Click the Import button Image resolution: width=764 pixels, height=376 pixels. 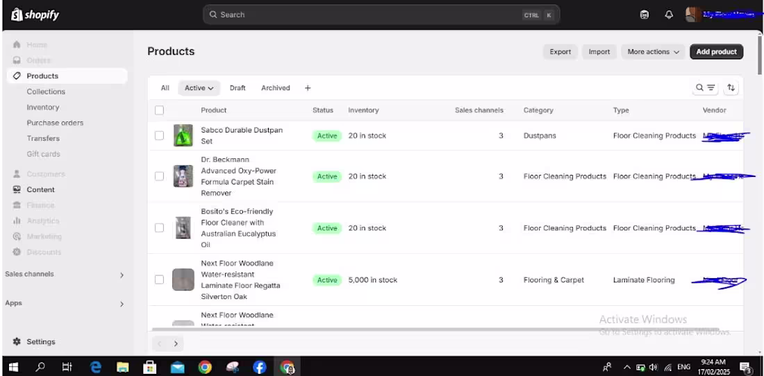point(599,51)
